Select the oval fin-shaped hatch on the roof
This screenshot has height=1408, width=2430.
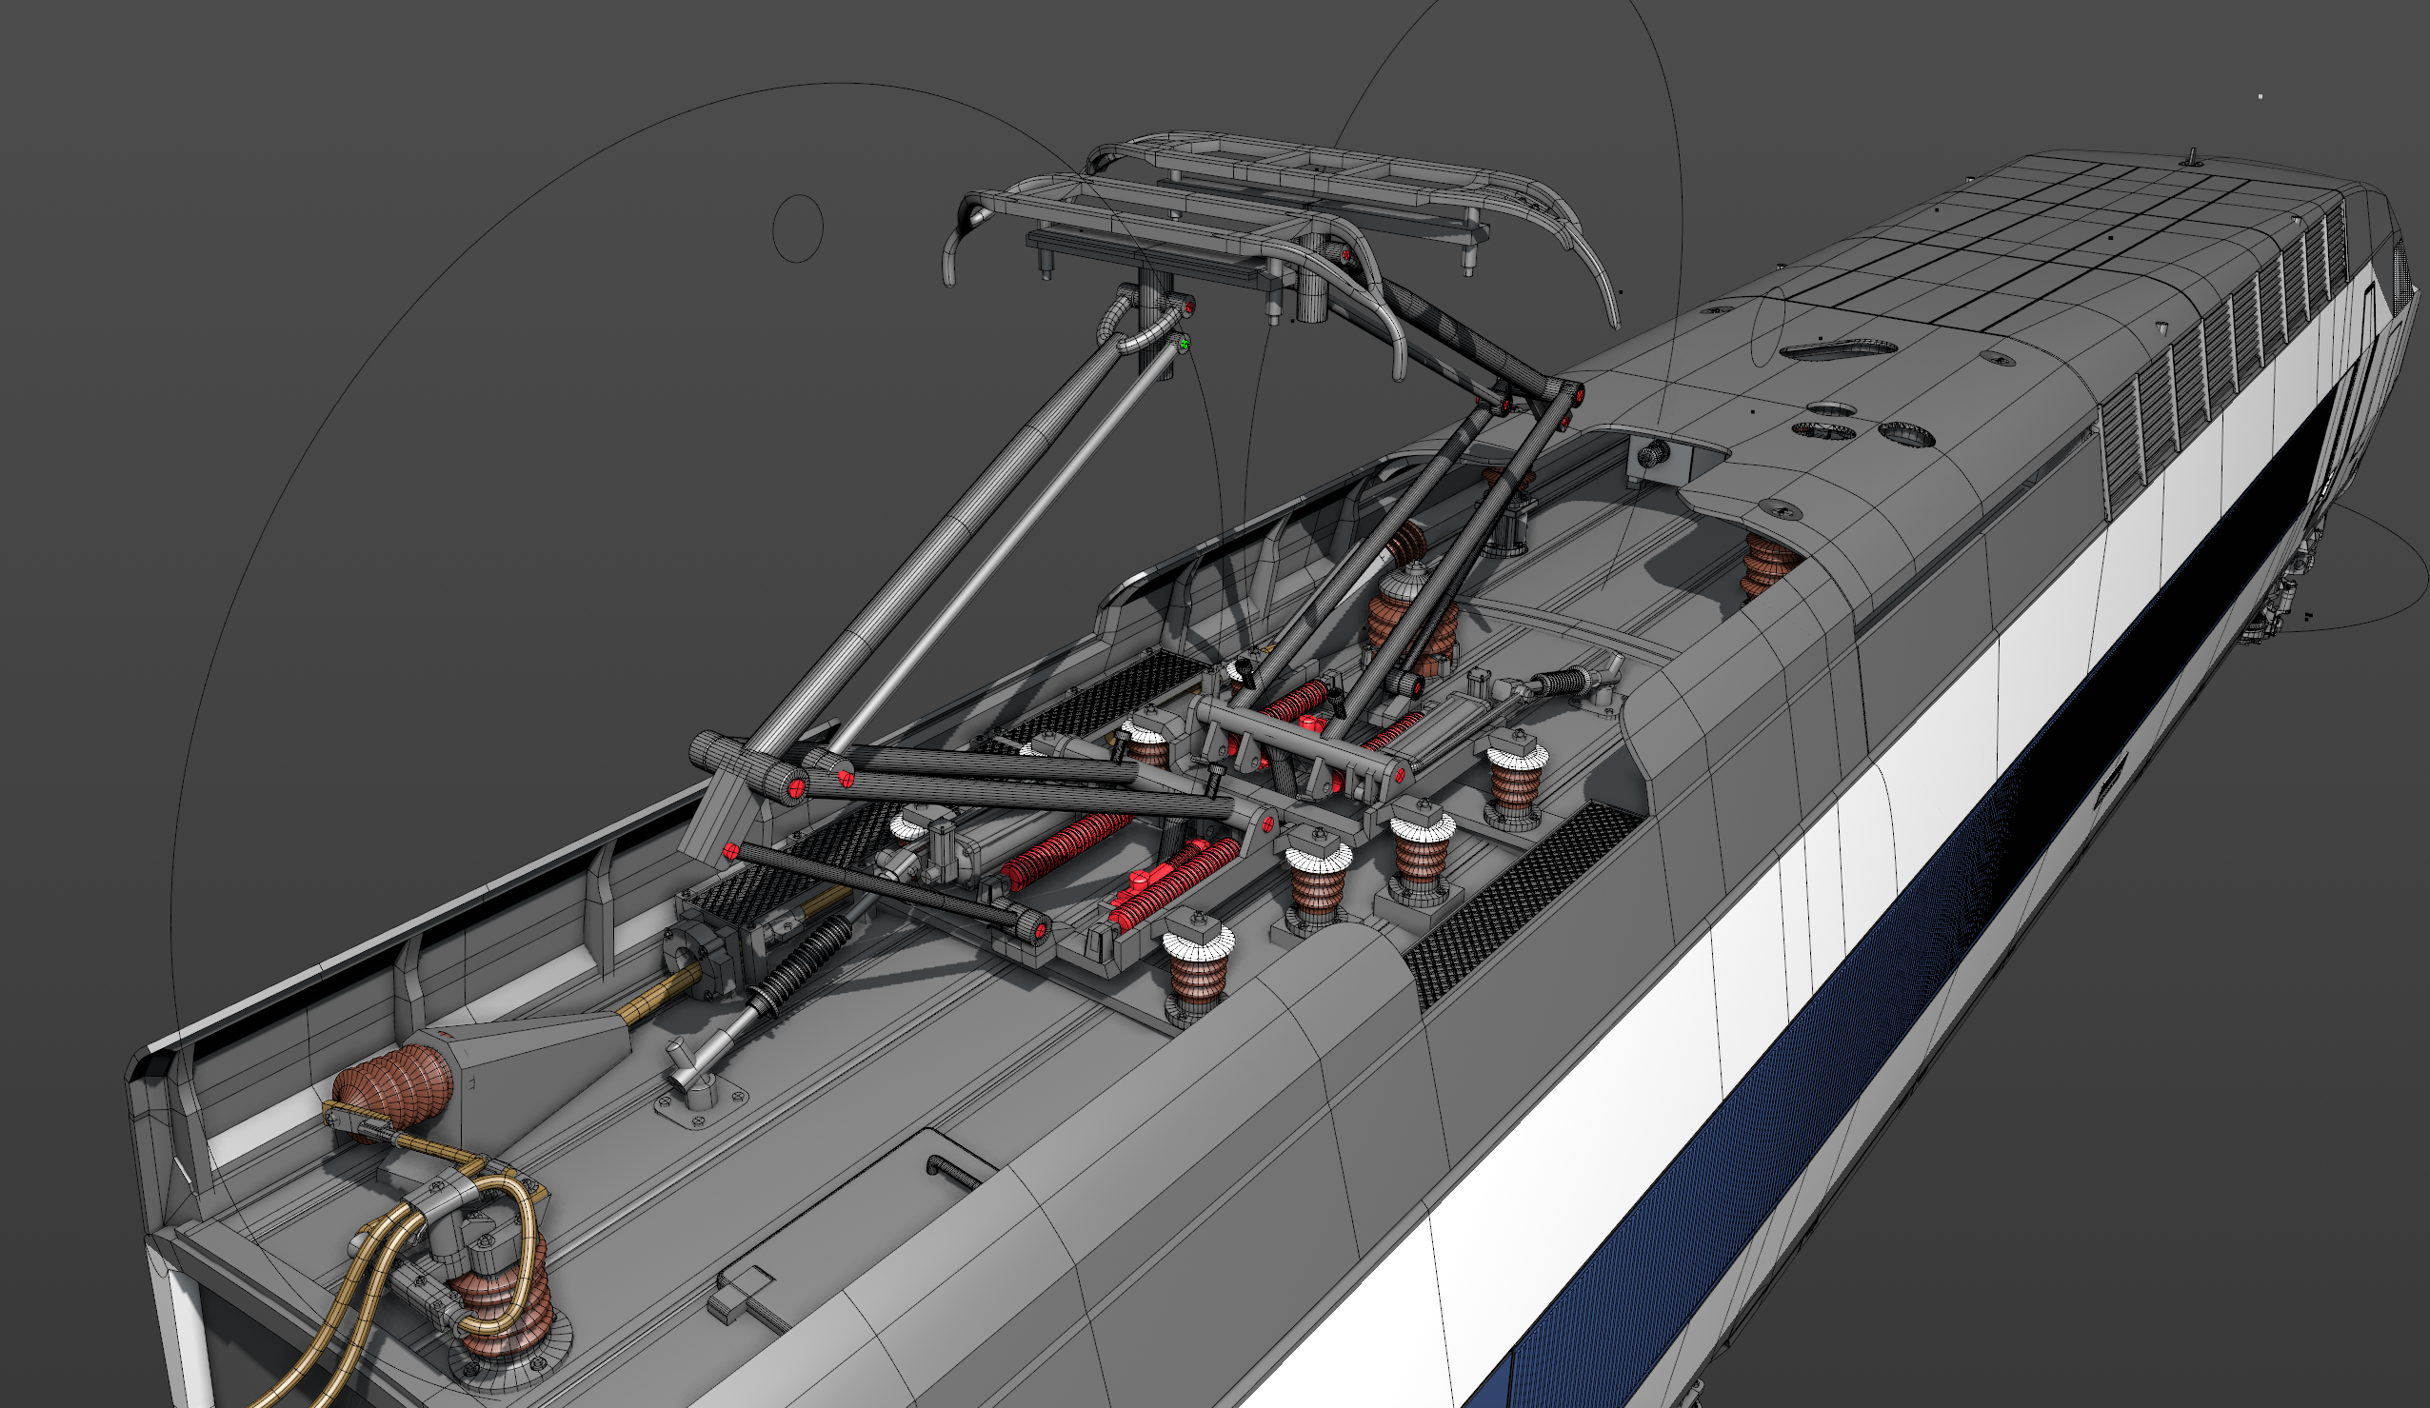pos(1837,349)
